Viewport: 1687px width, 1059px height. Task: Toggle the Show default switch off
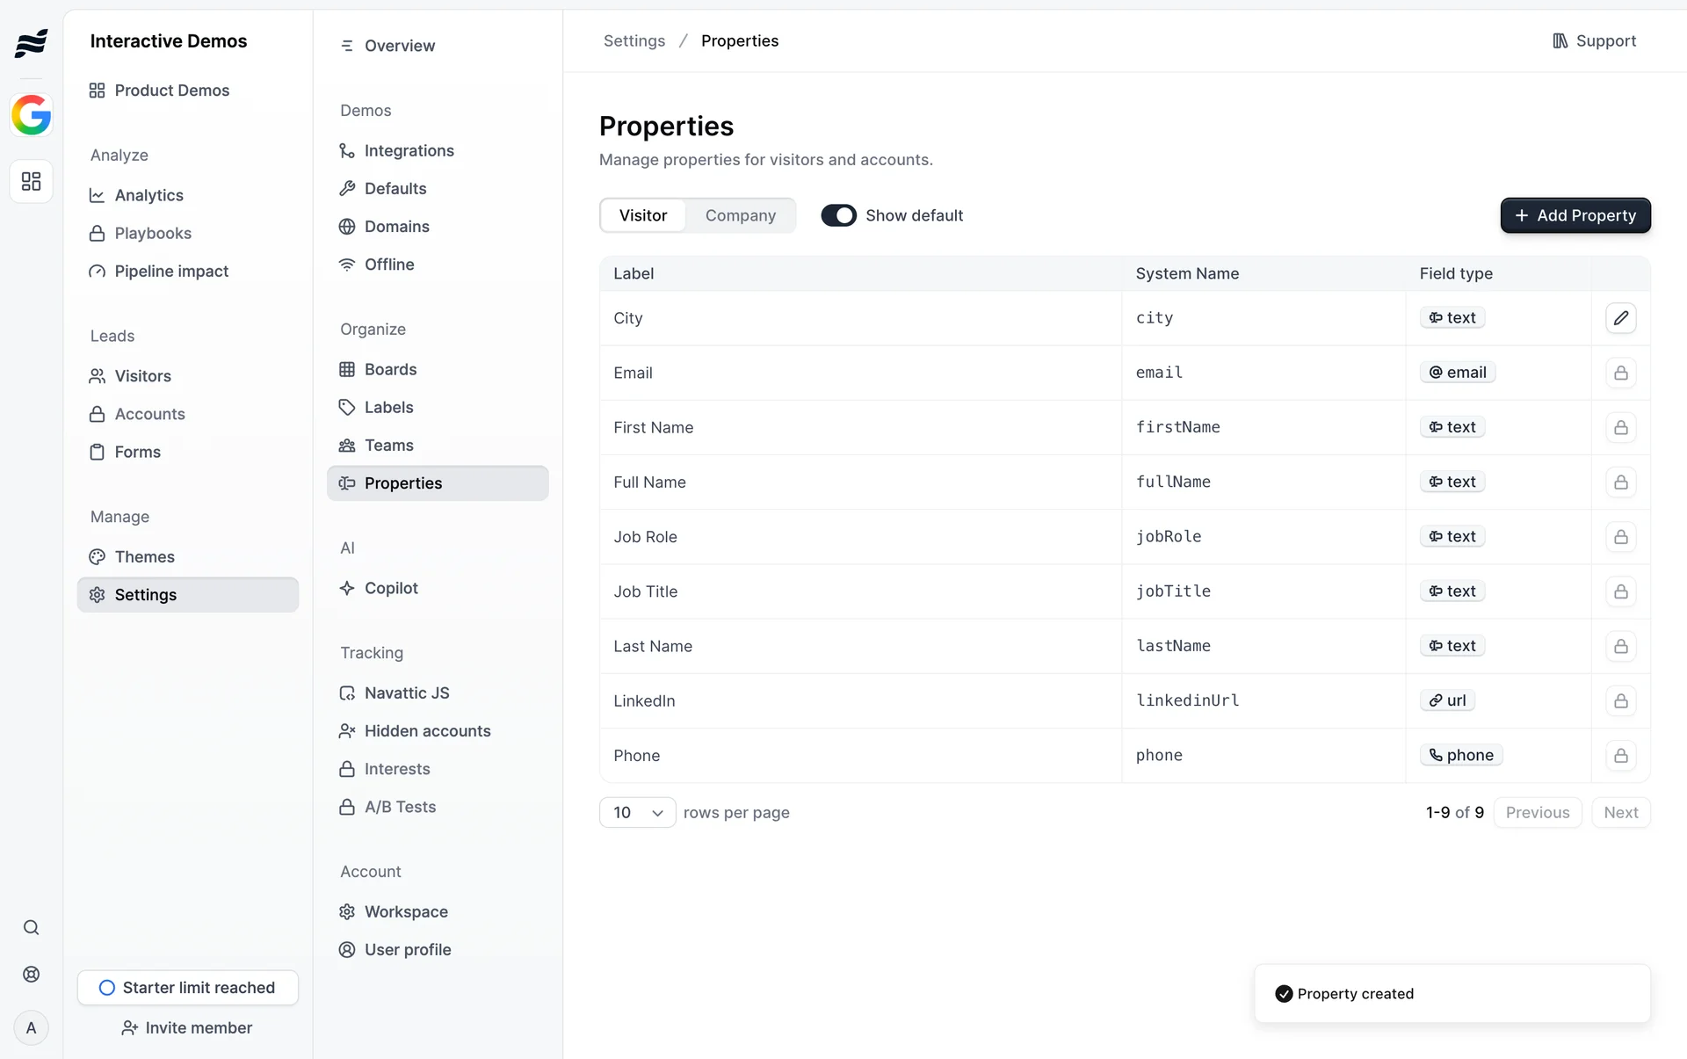point(838,215)
